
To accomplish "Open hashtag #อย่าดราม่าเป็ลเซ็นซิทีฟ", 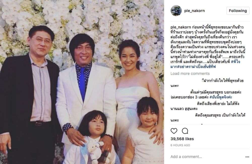I will pyautogui.click(x=196, y=67).
